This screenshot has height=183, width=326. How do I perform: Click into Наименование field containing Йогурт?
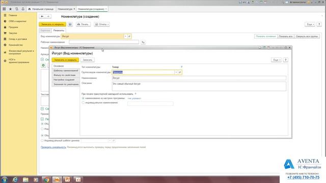click(199, 78)
